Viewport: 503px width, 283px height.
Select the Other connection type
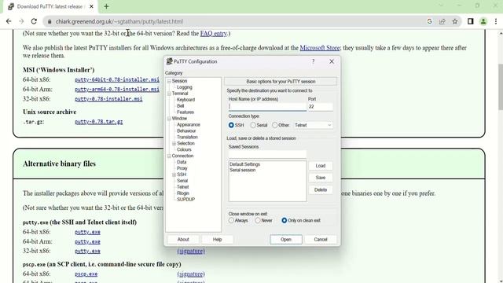[x=275, y=125]
